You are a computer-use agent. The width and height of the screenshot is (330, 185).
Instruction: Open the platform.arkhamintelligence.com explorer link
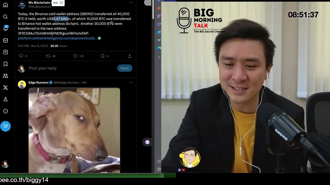(x=57, y=38)
